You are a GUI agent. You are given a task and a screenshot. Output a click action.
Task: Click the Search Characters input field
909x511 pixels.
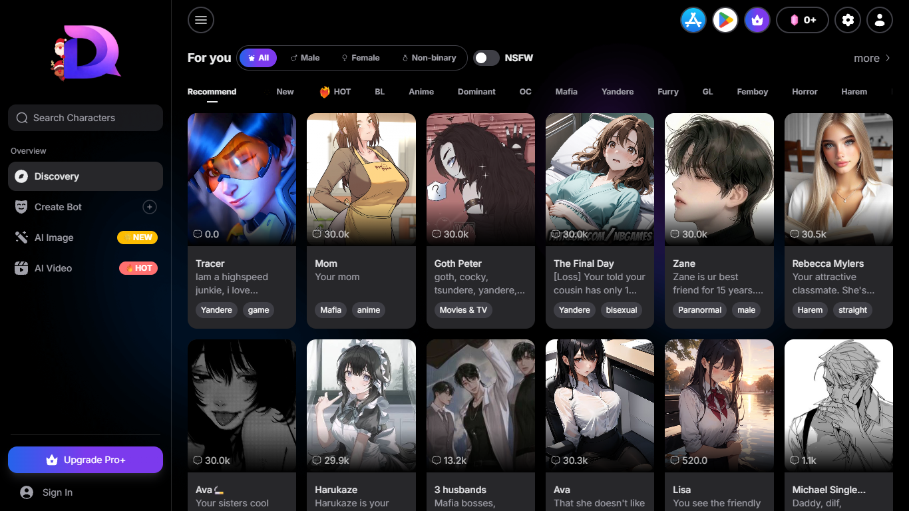pos(85,118)
